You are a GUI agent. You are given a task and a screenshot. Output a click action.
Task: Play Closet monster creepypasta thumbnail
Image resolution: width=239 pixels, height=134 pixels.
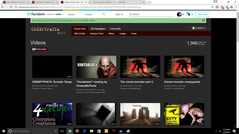point(184,67)
